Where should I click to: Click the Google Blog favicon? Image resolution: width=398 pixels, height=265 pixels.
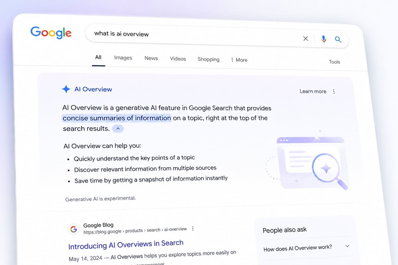pos(73,229)
